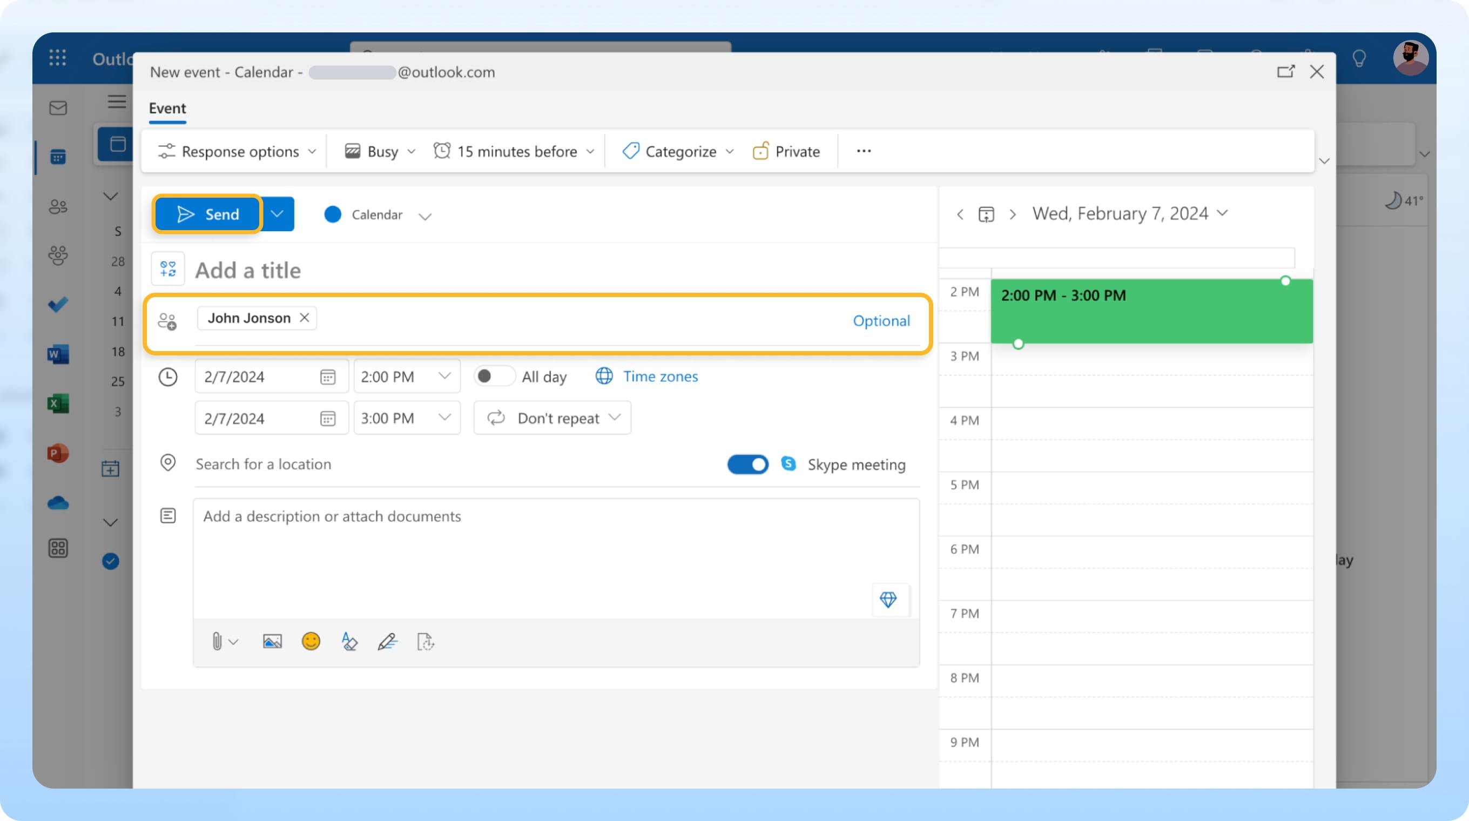Expand the Don't repeat dropdown
The height and width of the screenshot is (821, 1469).
[x=552, y=418]
